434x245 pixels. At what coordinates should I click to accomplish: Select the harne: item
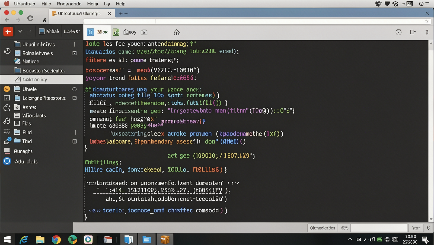(x=25, y=107)
